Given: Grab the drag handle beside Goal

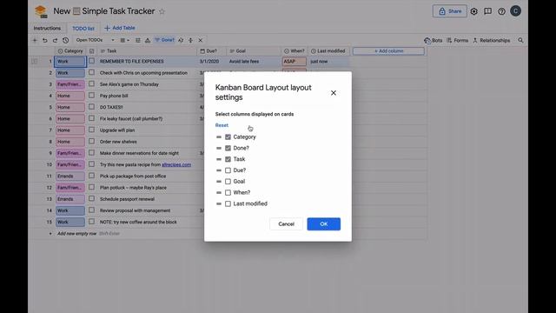Looking at the screenshot, I should (219, 182).
